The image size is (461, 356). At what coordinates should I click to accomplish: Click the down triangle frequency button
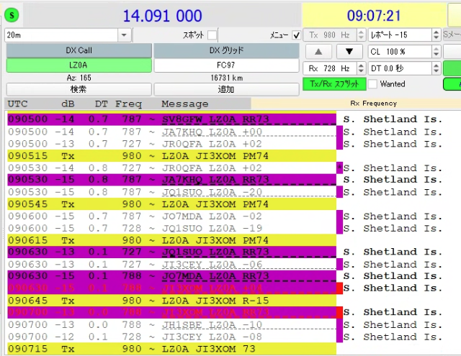[x=349, y=52]
